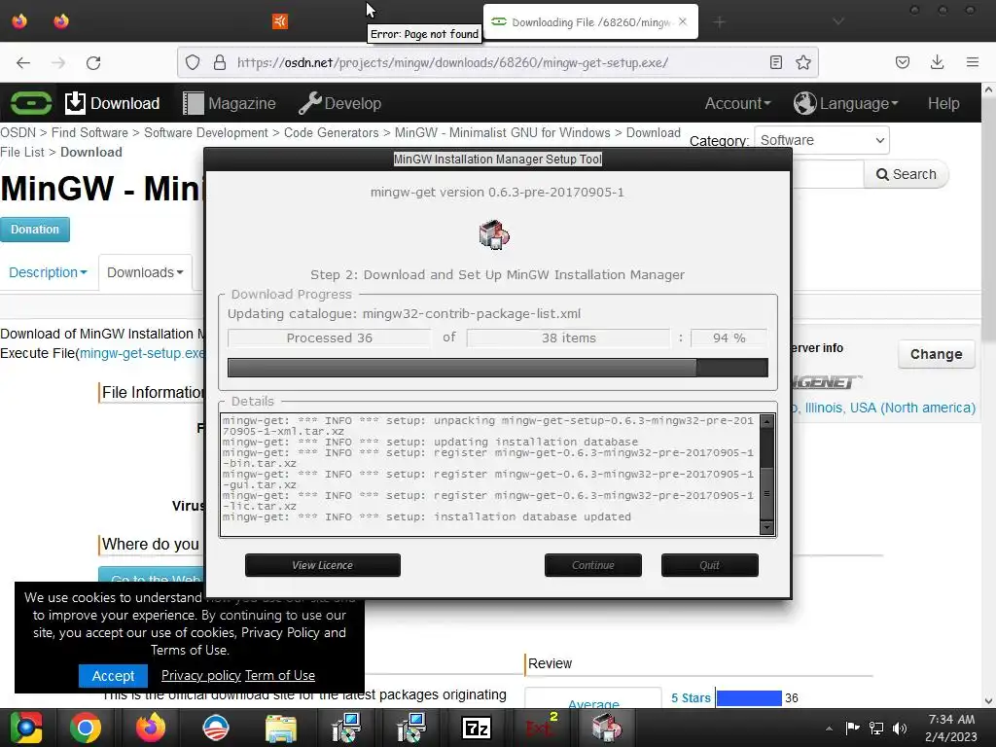Viewport: 996px width, 747px height.
Task: Click the blue Donation button
Action: 35,230
